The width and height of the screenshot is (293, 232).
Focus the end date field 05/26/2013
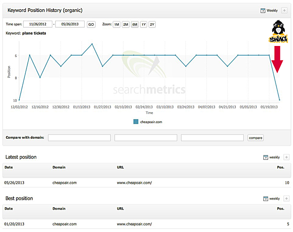[70, 24]
